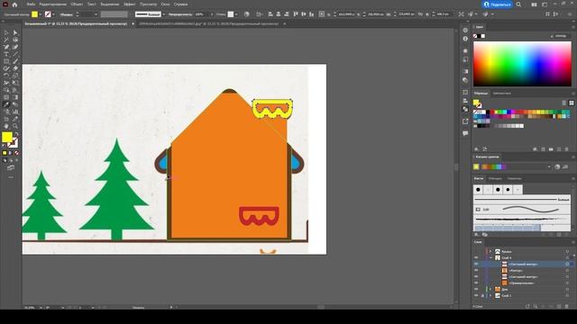Toggle visibility of <Контур> sublayer
Image resolution: width=577 pixels, height=324 pixels.
pos(476,270)
